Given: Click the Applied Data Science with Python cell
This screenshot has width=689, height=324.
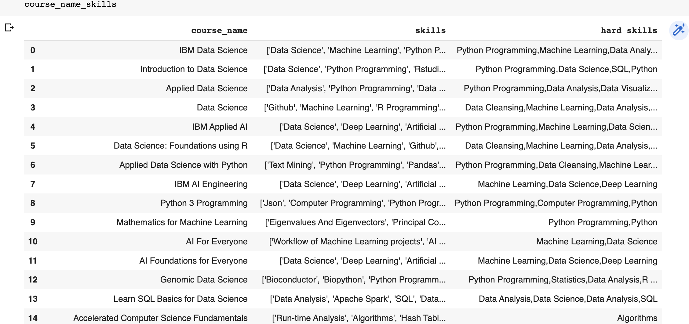Looking at the screenshot, I should (183, 165).
